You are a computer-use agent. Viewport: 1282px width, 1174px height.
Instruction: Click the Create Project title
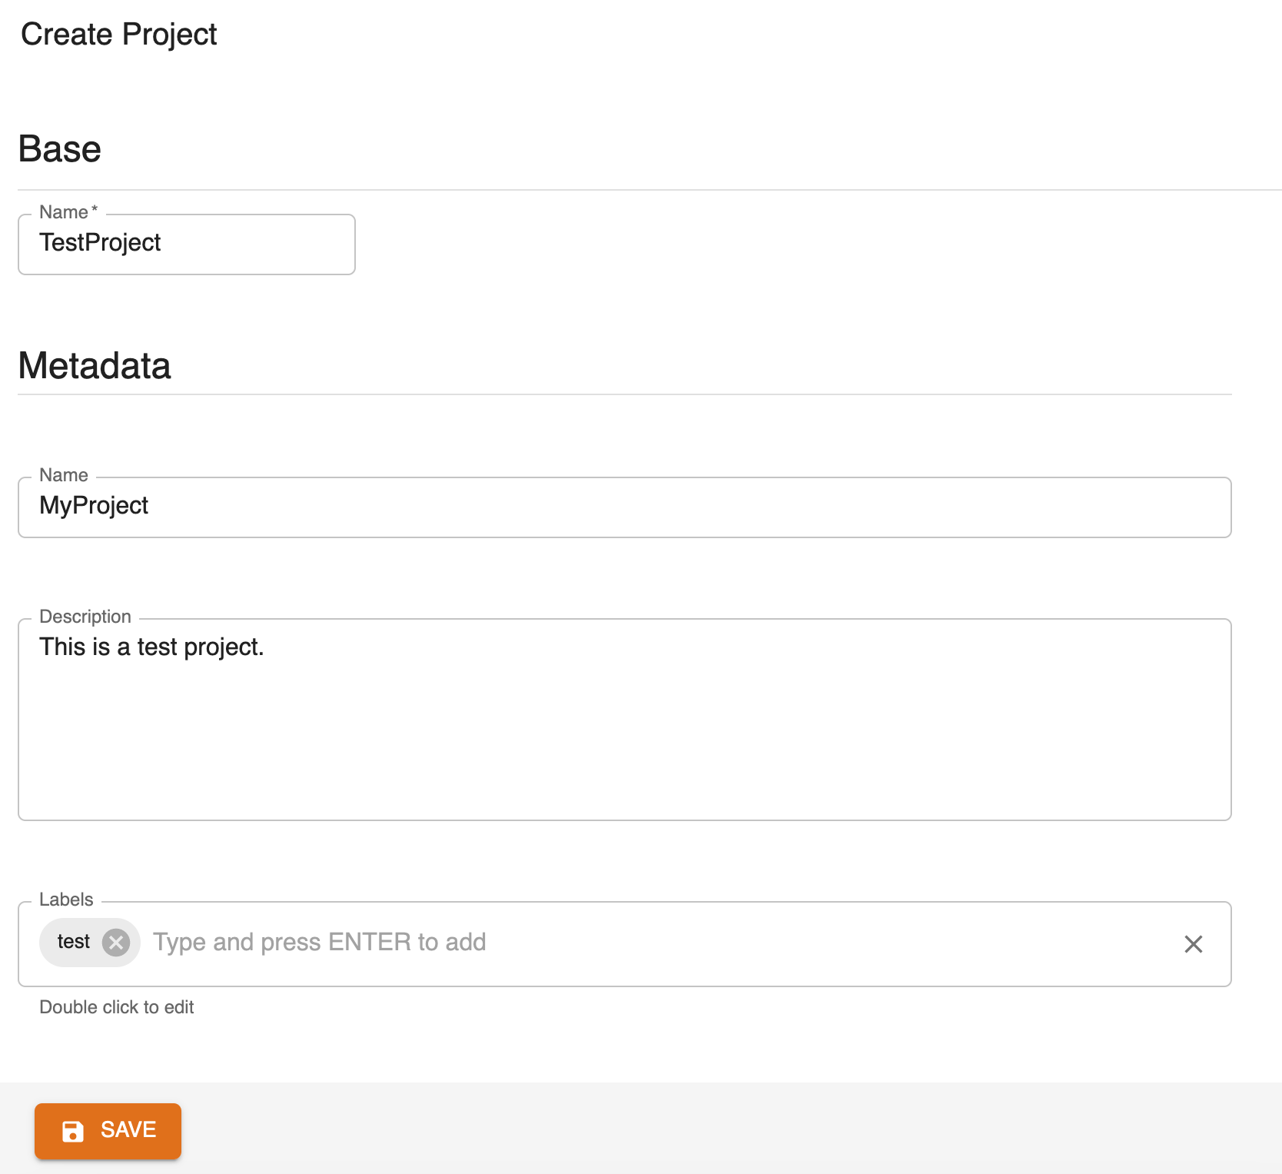pyautogui.click(x=118, y=34)
